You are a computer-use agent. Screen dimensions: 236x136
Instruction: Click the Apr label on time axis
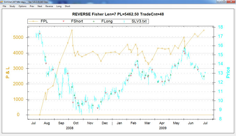pos(162,123)
